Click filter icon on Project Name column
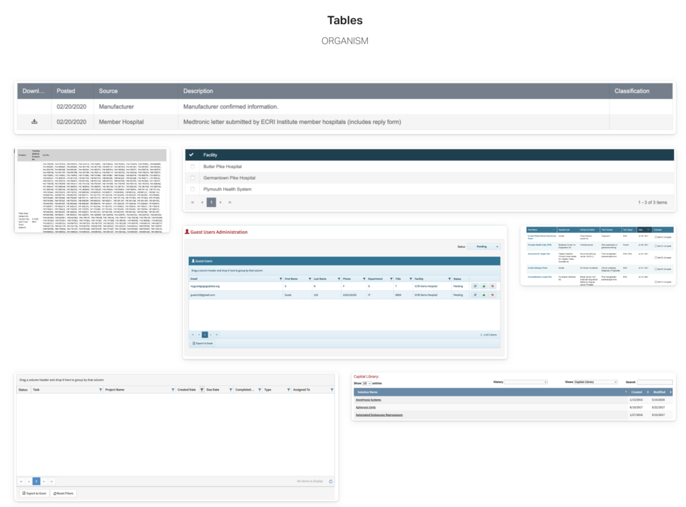The image size is (686, 507). point(173,389)
